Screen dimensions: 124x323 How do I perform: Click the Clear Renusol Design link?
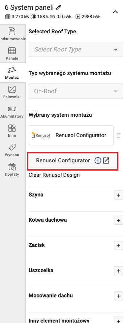(54, 175)
